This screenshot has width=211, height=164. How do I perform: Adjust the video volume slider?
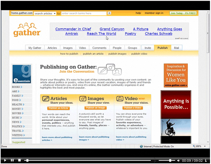pyautogui.click(x=167, y=160)
